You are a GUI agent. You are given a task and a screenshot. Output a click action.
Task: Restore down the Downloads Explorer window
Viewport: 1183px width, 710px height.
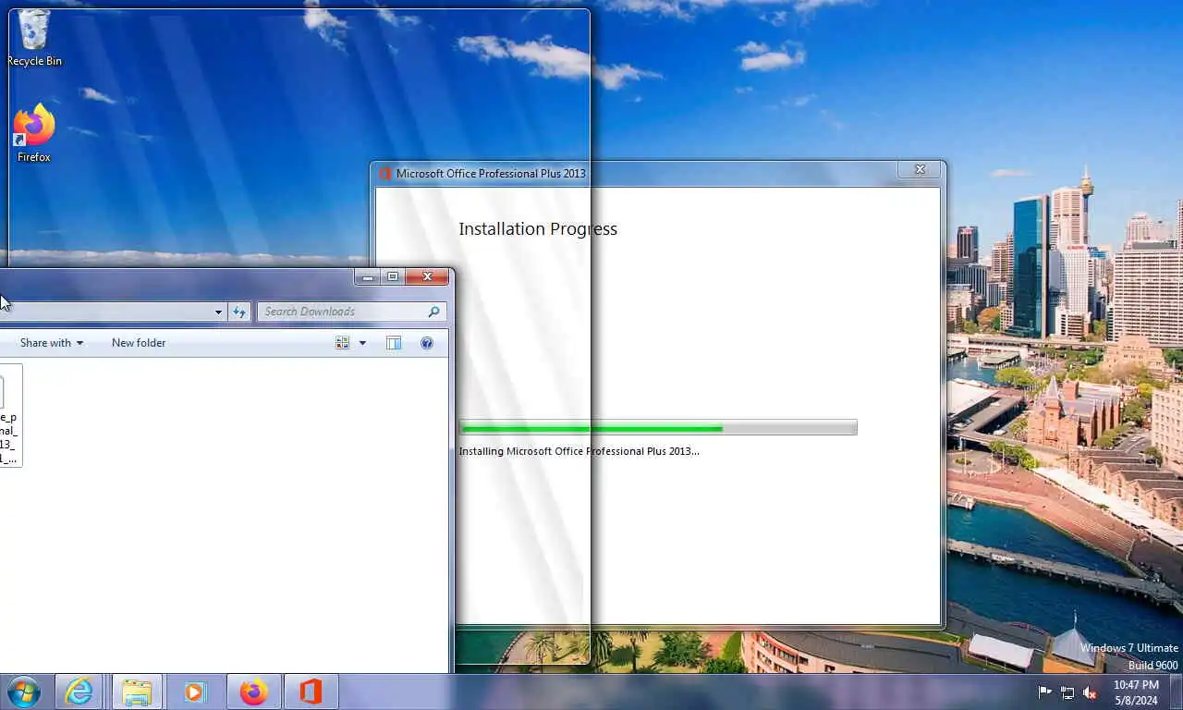[393, 276]
